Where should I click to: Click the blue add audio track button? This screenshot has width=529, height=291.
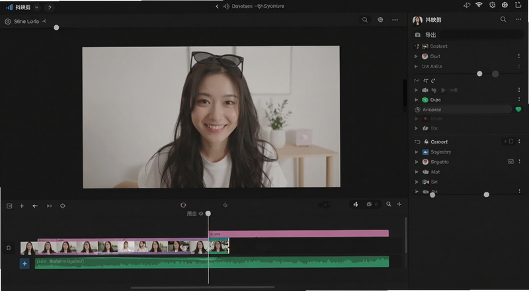(24, 263)
